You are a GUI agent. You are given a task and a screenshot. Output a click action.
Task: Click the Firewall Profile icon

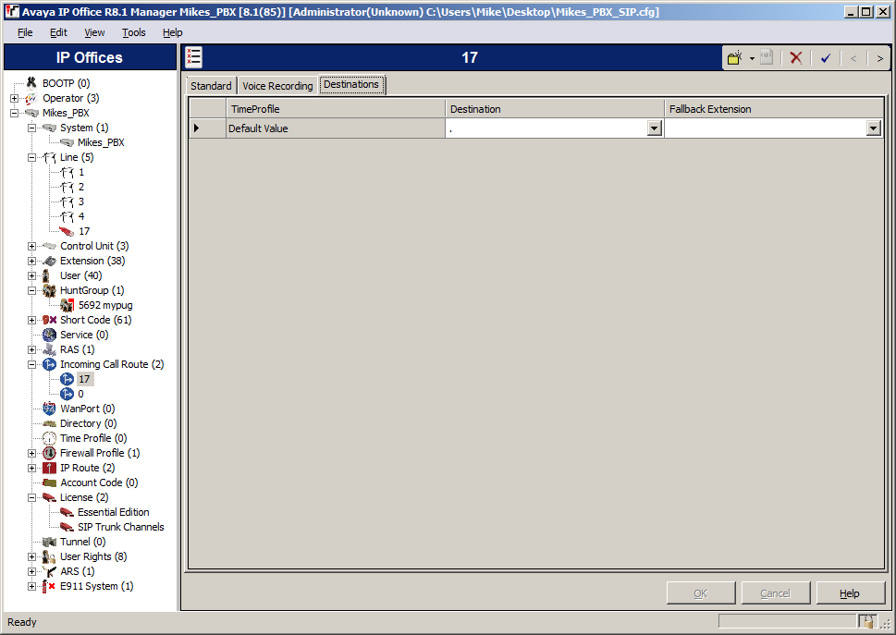[x=50, y=454]
